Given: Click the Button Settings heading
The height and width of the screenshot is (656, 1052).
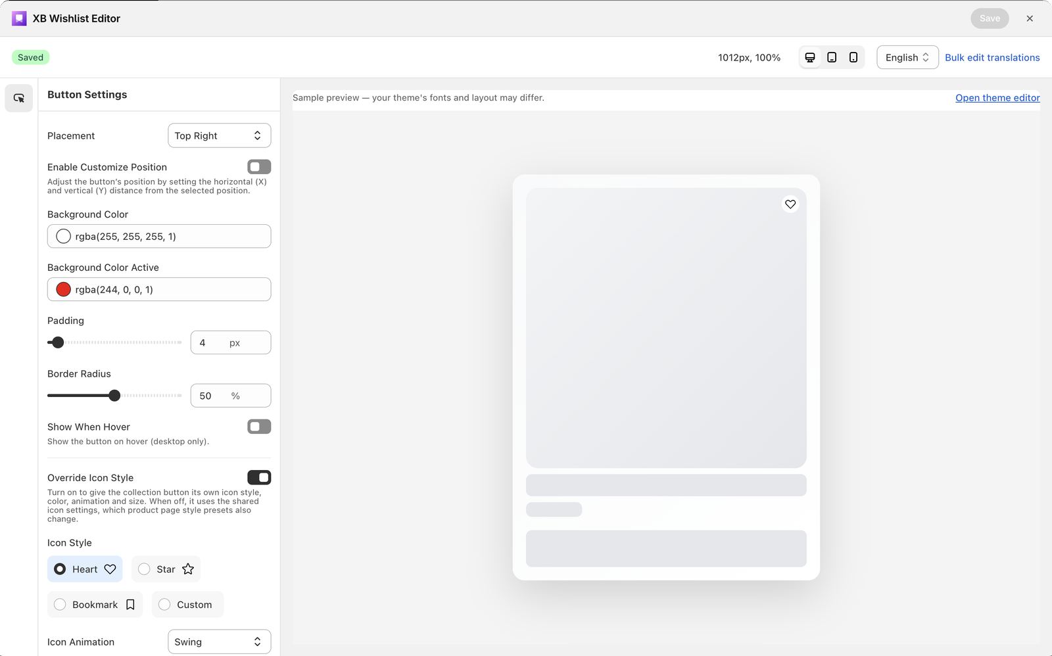Looking at the screenshot, I should pos(87,95).
